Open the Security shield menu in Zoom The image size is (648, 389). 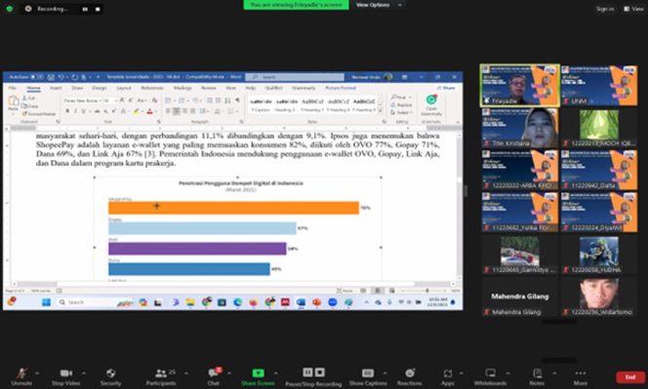110,373
